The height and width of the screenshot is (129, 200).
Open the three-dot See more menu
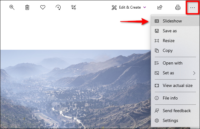pyautogui.click(x=193, y=7)
